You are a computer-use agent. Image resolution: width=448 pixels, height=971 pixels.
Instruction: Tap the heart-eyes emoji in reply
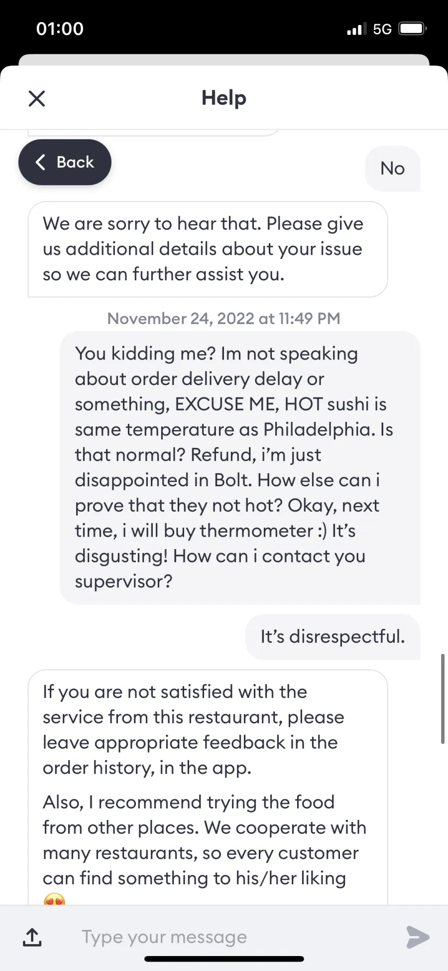[x=54, y=899]
